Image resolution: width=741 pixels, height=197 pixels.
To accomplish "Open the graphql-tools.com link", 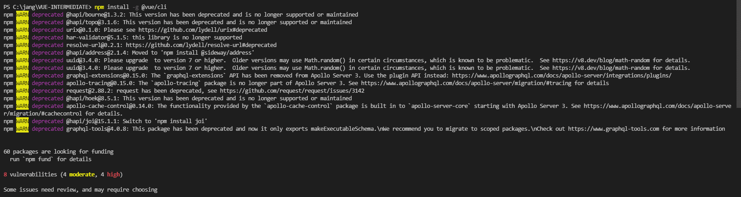I will 613,129.
